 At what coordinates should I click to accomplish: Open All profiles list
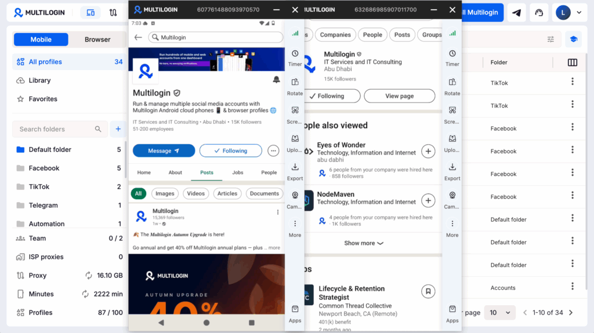point(70,62)
